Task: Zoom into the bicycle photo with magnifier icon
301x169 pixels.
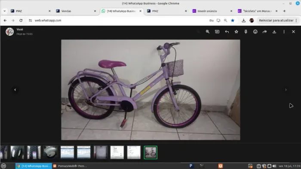Action: pyautogui.click(x=208, y=32)
